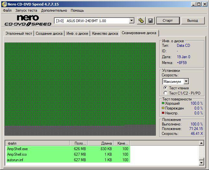The height and width of the screenshot is (170, 209).
Task: Select the autorun.inf file row
Action: 68,160
